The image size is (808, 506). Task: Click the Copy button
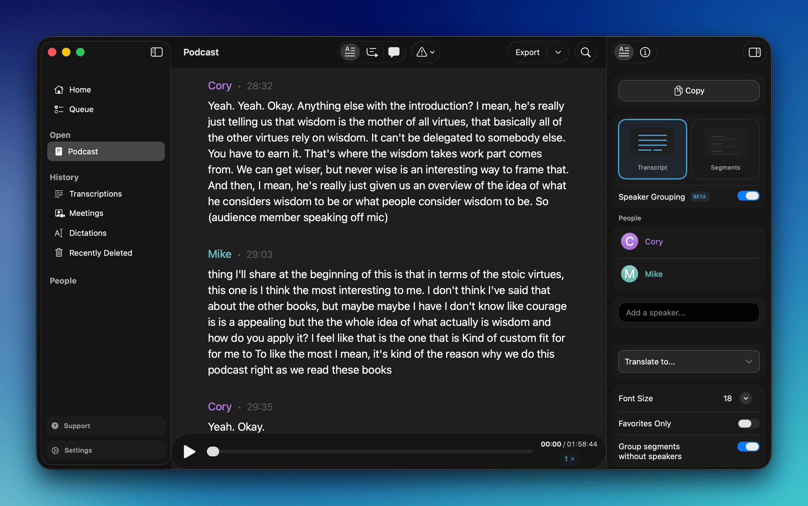tap(688, 91)
